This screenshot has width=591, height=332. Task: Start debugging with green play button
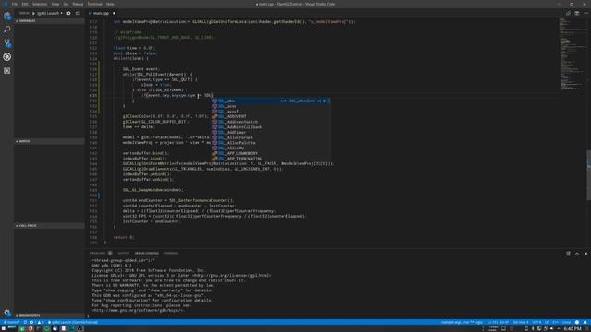33,13
